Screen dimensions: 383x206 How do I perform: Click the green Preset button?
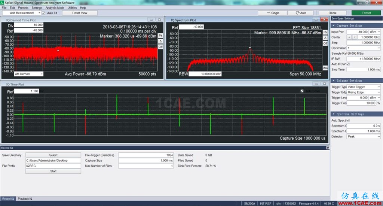[367, 13]
